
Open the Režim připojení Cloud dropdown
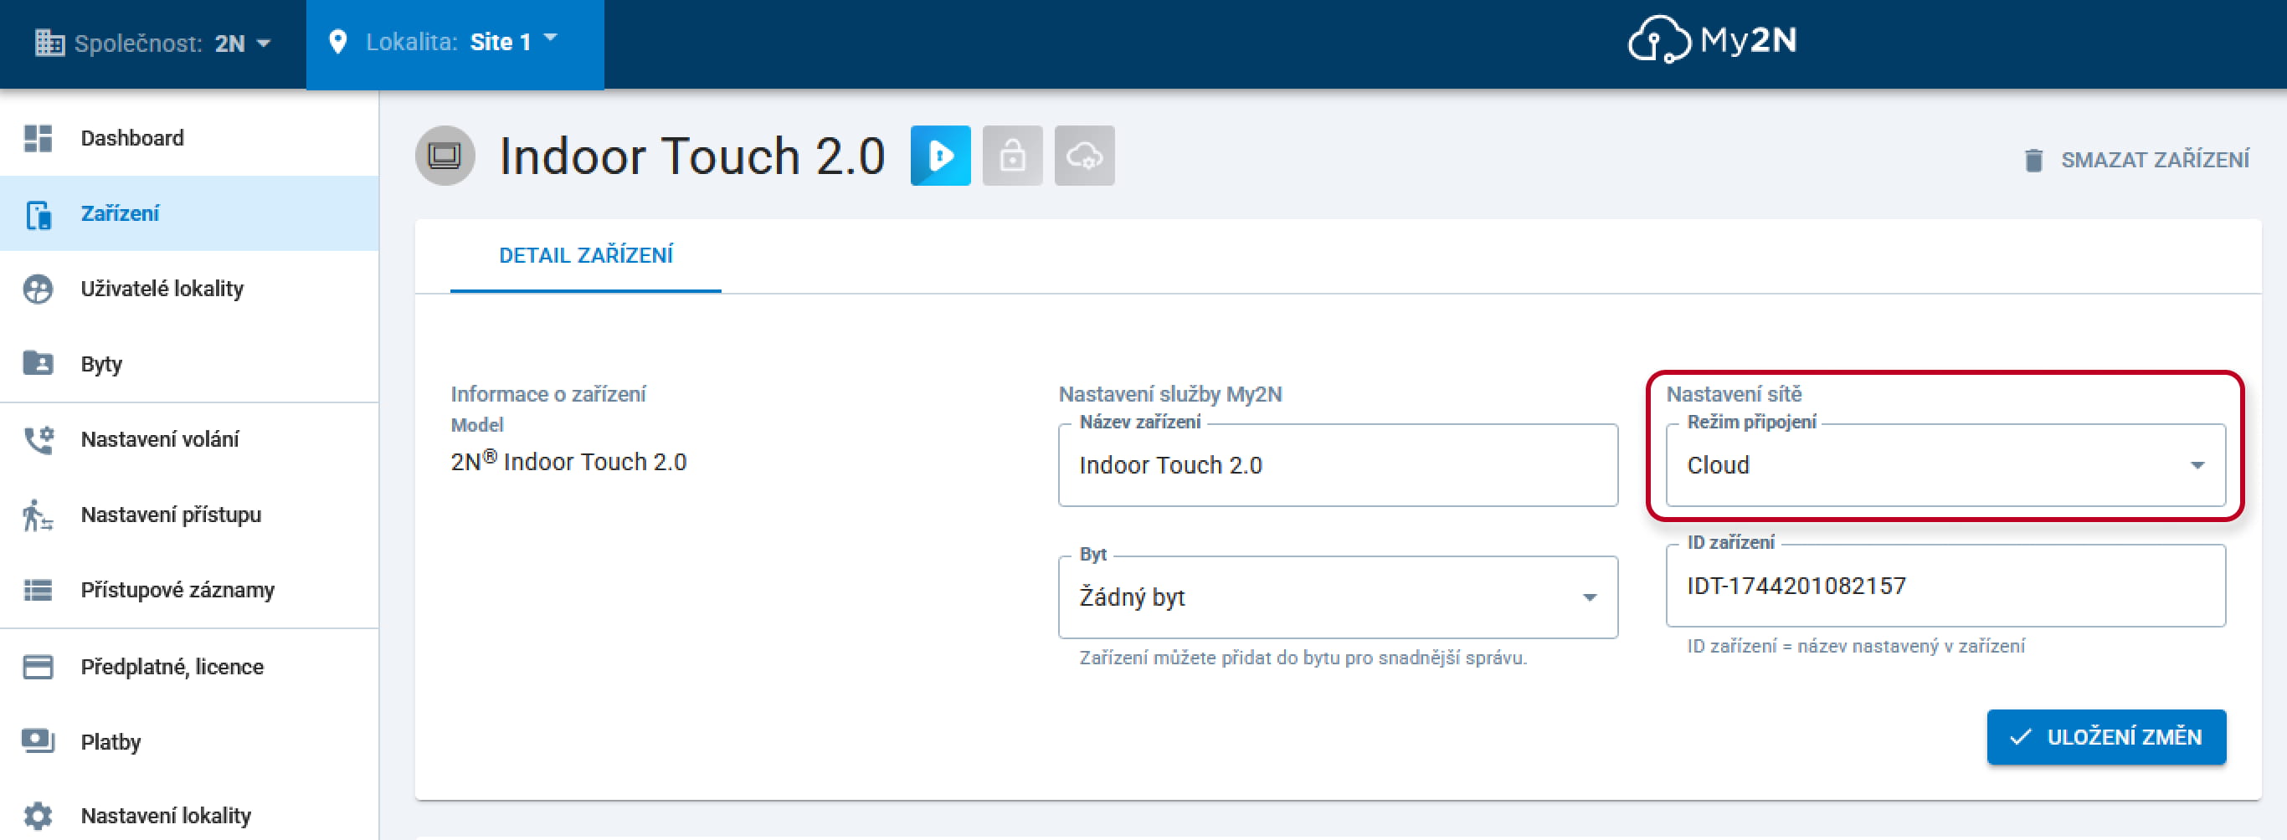click(x=1945, y=466)
